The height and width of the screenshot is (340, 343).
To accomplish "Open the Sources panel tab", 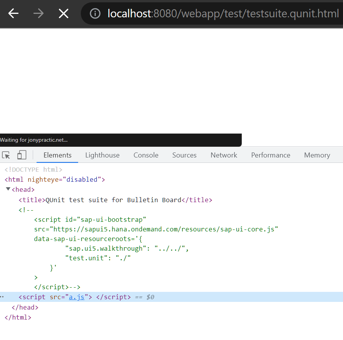I will [x=184, y=155].
